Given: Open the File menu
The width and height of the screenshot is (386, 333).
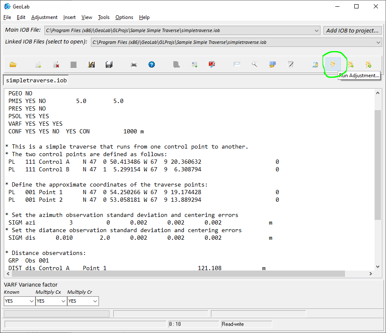Looking at the screenshot, I should pos(7,17).
